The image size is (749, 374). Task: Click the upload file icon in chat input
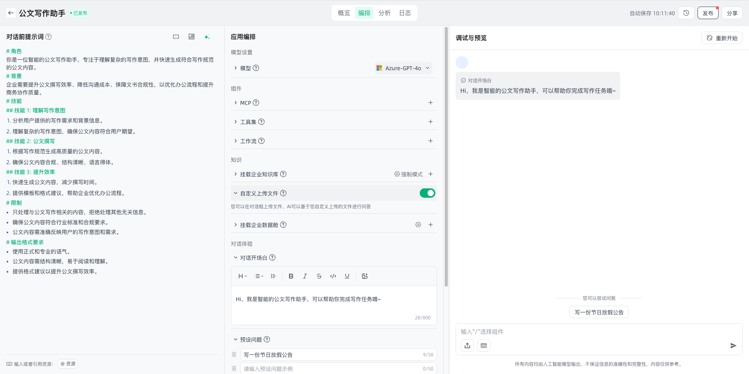click(x=467, y=346)
